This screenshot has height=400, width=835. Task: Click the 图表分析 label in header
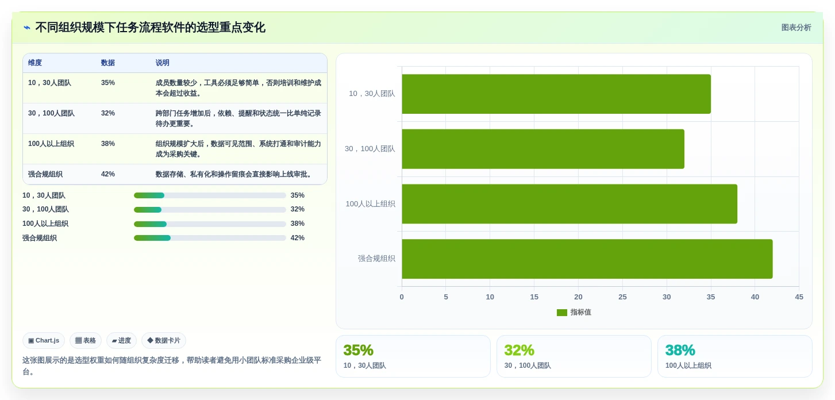(x=796, y=28)
